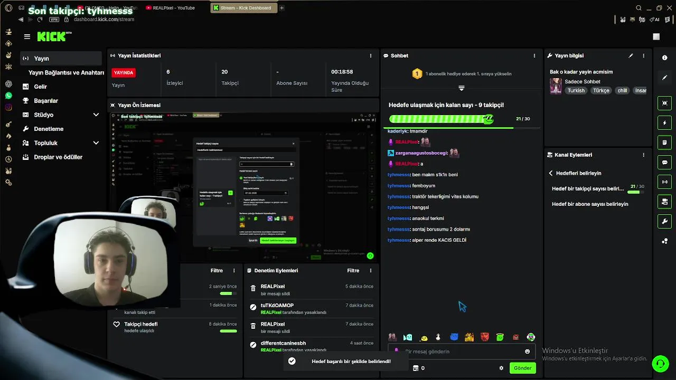Select the blue cat emote in chat
This screenshot has width=676, height=380.
tap(454, 337)
